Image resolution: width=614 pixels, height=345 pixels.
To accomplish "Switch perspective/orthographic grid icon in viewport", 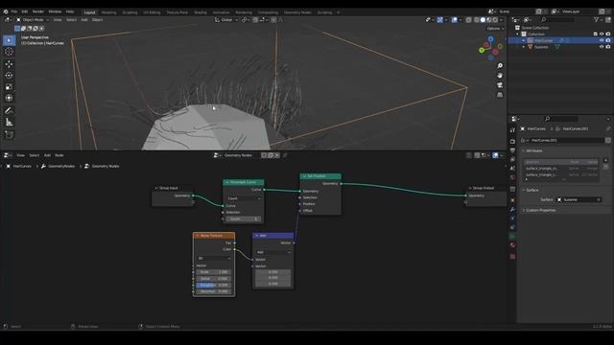I will click(500, 95).
